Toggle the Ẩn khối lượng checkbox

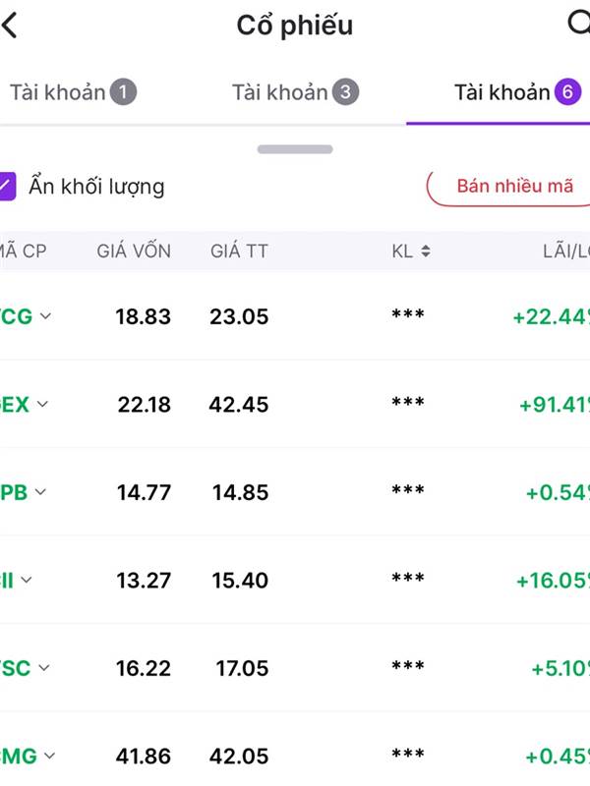click(x=7, y=186)
